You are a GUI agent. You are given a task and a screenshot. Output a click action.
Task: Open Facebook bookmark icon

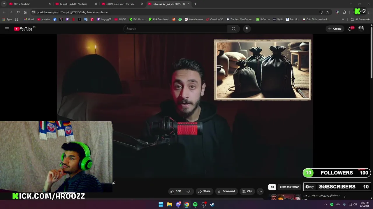(x=55, y=19)
